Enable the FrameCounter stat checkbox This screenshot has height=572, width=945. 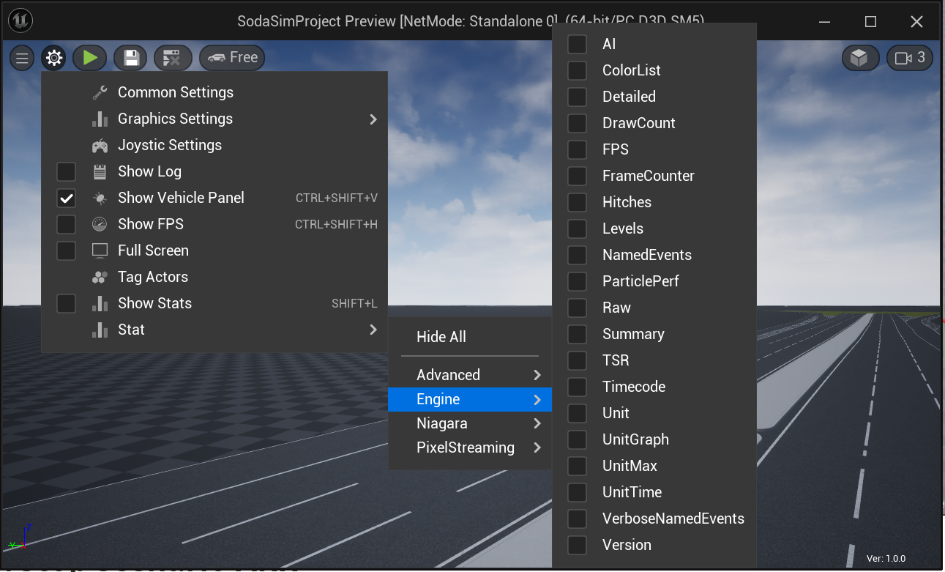tap(578, 176)
